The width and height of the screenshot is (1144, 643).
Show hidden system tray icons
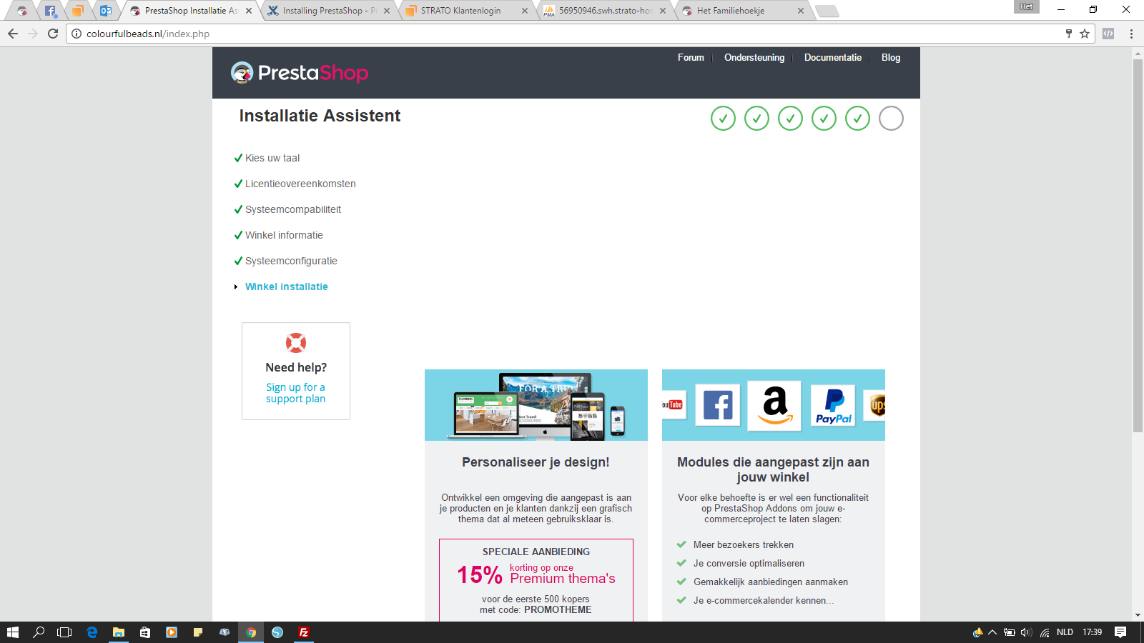(992, 632)
